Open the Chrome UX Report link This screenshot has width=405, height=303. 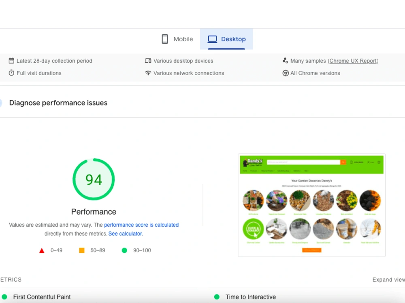(x=353, y=61)
